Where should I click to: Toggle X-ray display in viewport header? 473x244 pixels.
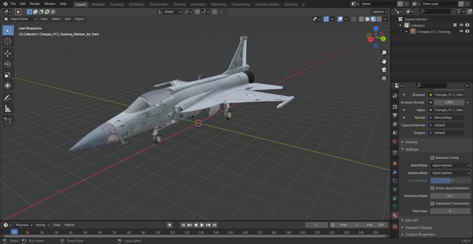(354, 19)
